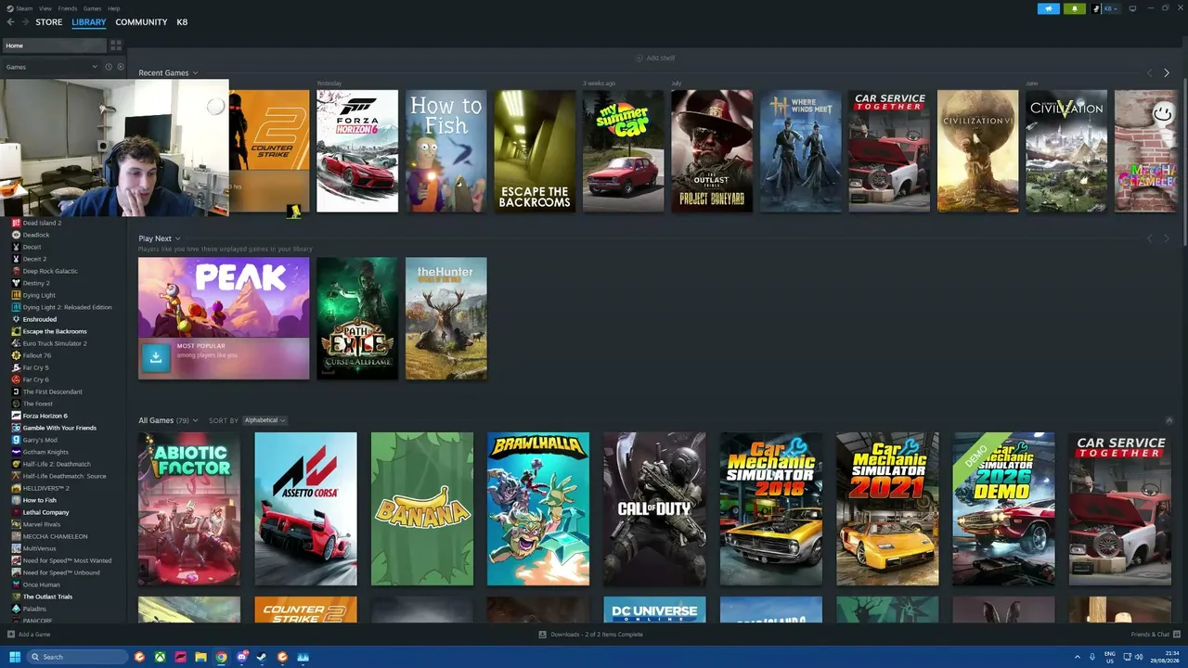Screen dimensions: 1188x668
Task: Switch to Big Picture mode monitor icon
Action: coord(1132,8)
